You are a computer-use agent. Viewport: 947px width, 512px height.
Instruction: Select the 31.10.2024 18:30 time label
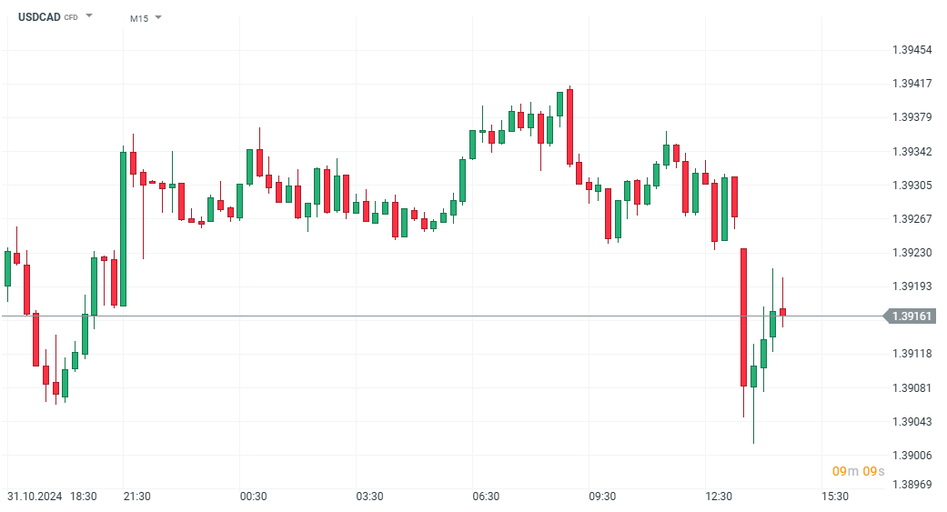pos(52,497)
